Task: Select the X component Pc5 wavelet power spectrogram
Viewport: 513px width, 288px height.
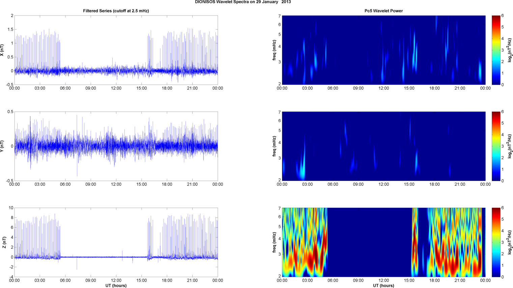Action: pos(383,50)
